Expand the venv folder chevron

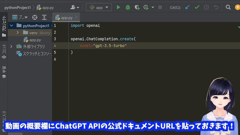[18, 33]
